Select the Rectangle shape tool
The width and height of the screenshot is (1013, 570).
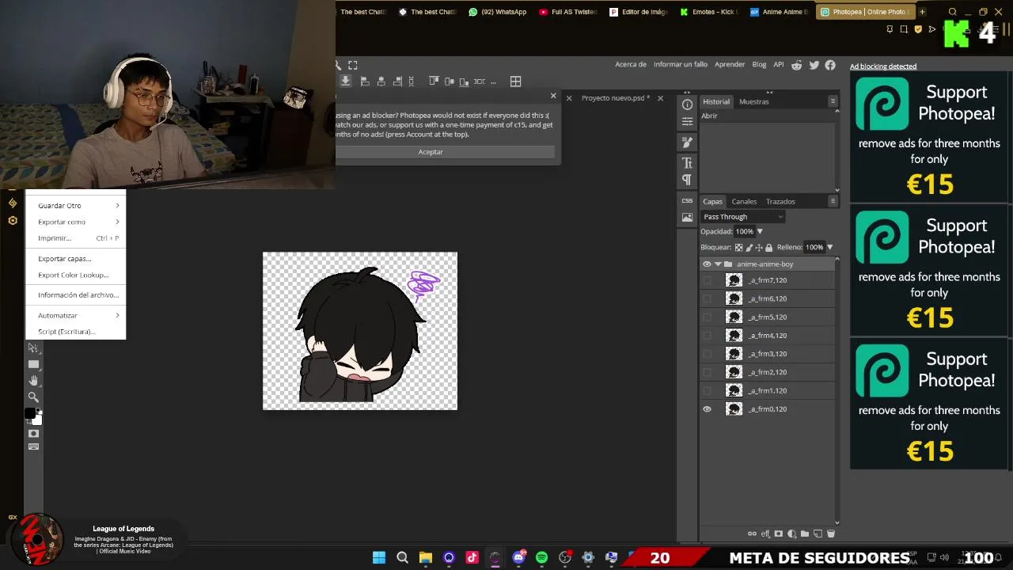pos(33,364)
